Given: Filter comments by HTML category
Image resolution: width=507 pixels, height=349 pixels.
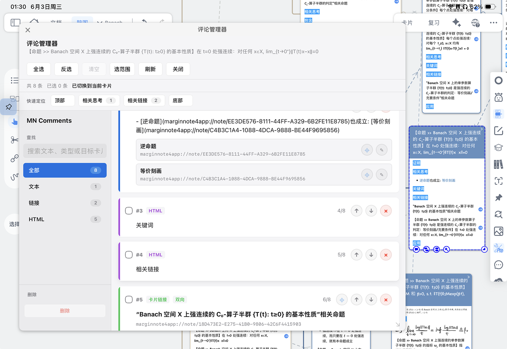Looking at the screenshot, I should [x=65, y=219].
